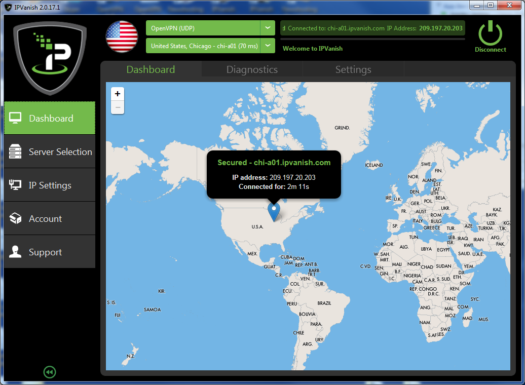Image resolution: width=525 pixels, height=385 pixels.
Task: Click the SAMOA label on the map
Action: point(153,310)
